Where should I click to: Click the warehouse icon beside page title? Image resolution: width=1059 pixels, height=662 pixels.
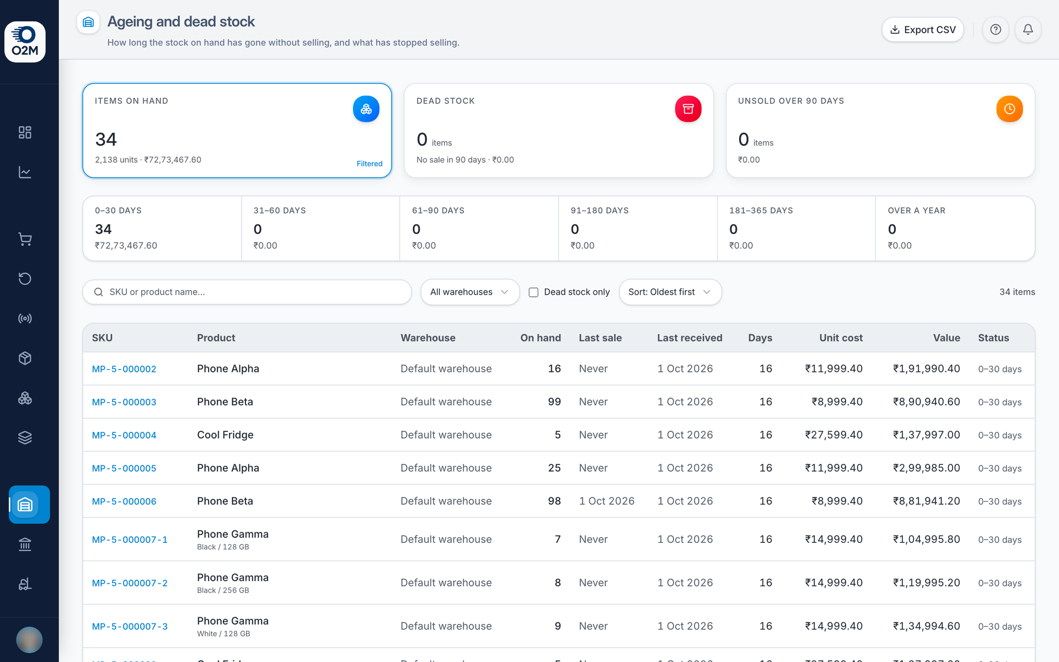point(88,22)
